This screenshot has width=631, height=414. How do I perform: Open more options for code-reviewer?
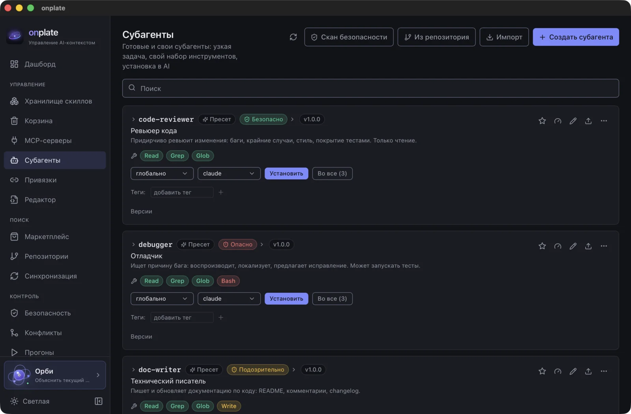click(604, 121)
